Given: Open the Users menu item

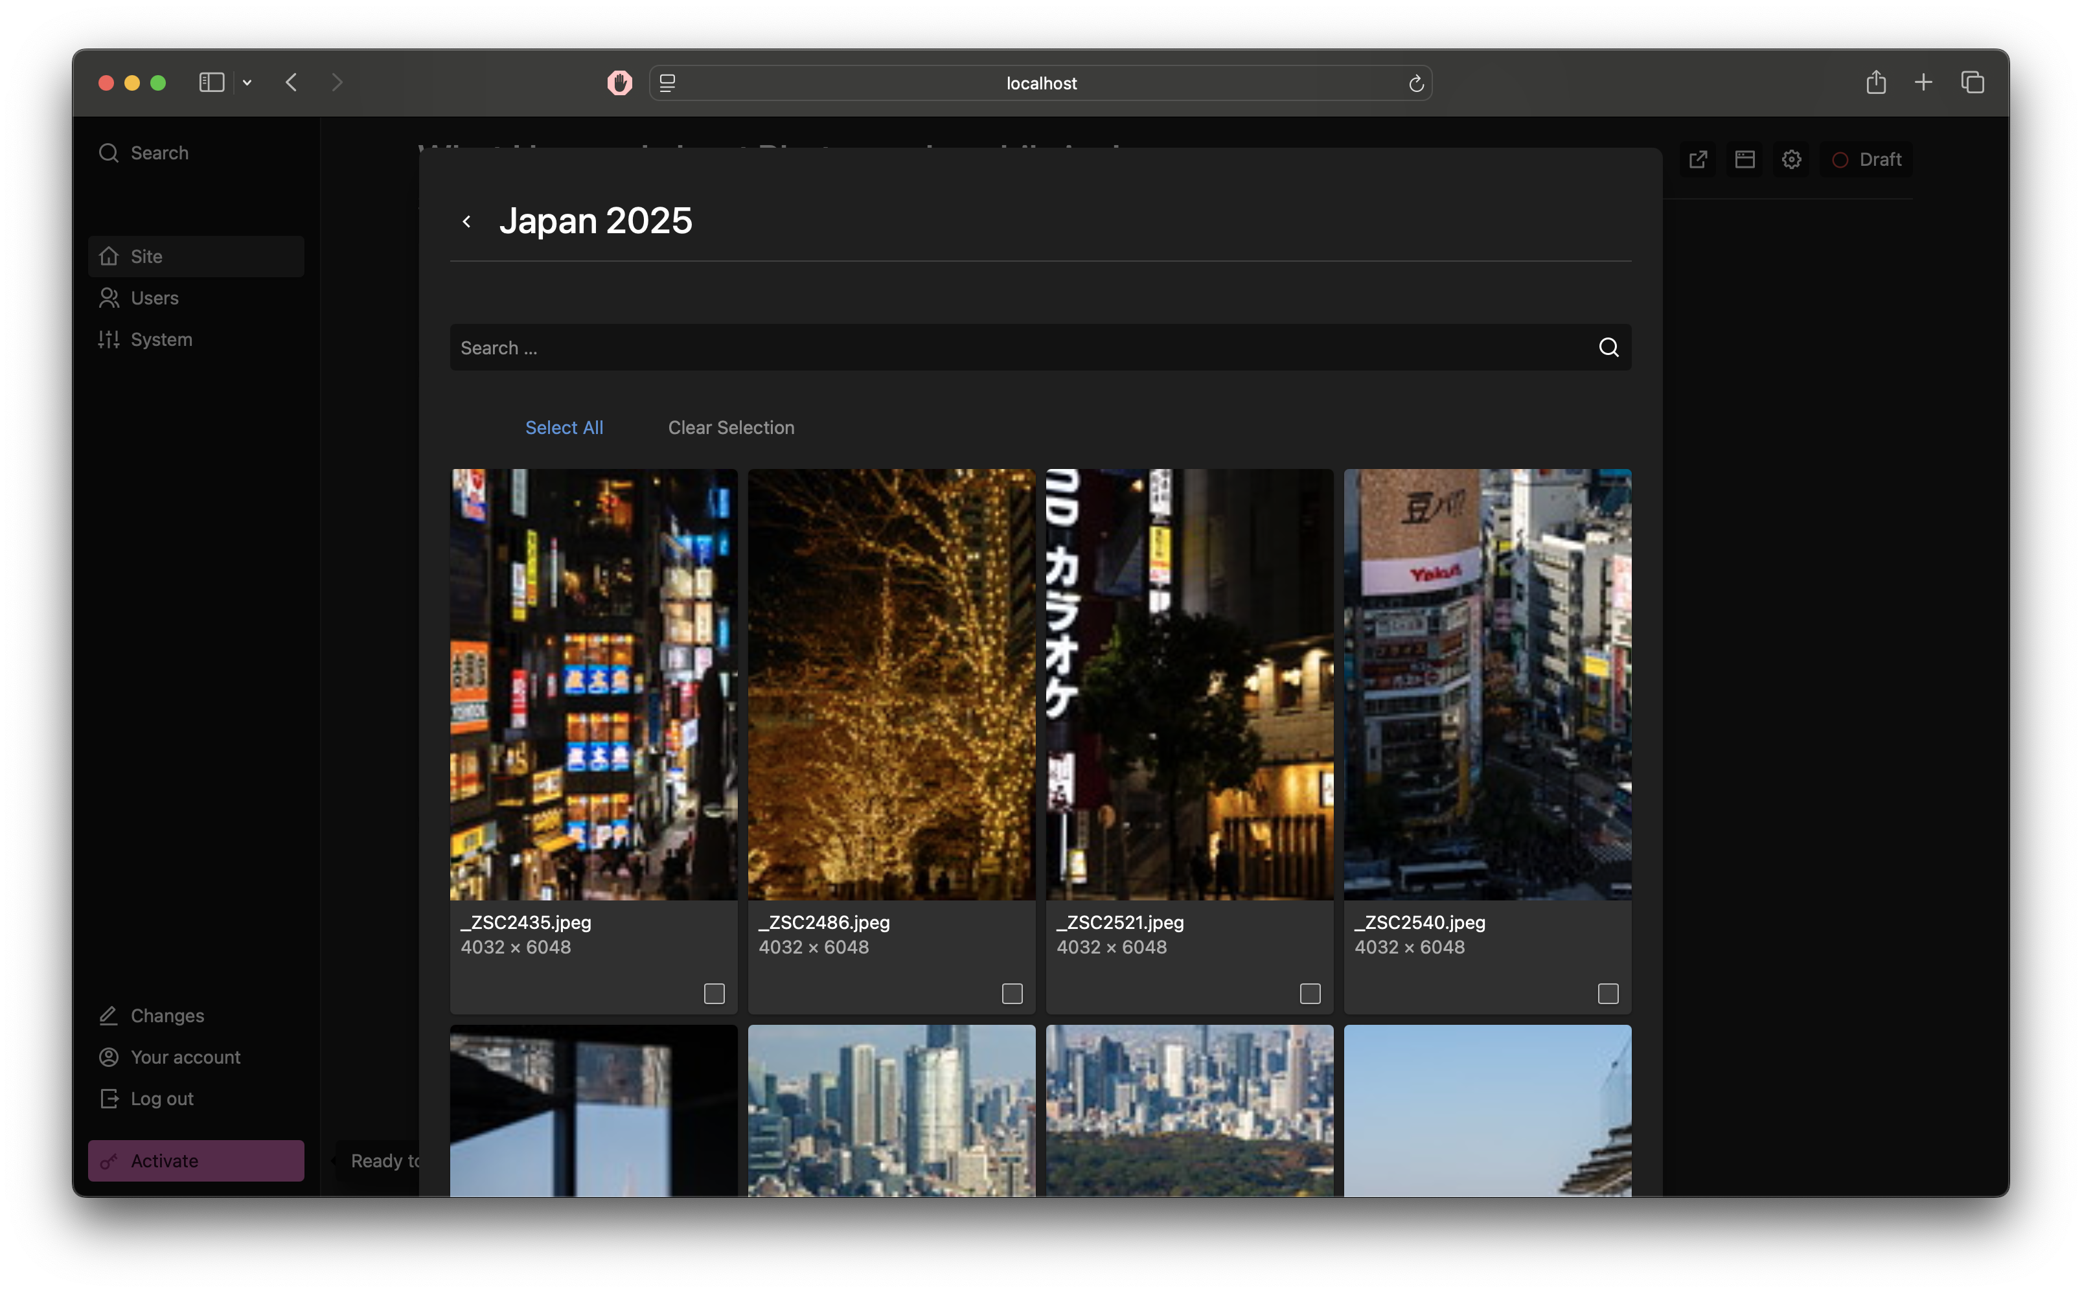Looking at the screenshot, I should pyautogui.click(x=155, y=299).
